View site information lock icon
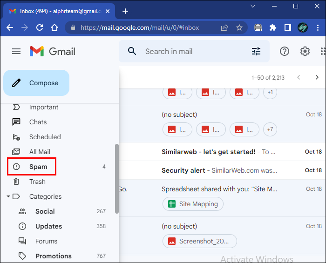The image size is (326, 263). (73, 27)
